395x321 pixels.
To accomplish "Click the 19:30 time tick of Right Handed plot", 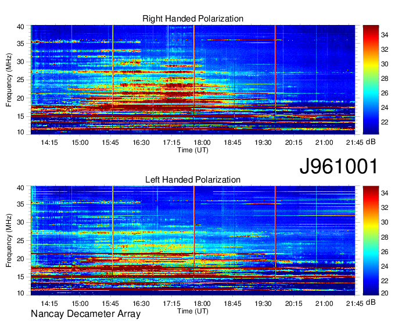I will click(x=263, y=142).
